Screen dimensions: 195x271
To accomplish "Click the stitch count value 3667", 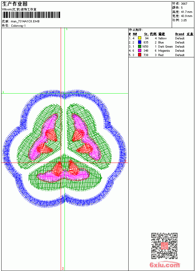I will [184, 3].
